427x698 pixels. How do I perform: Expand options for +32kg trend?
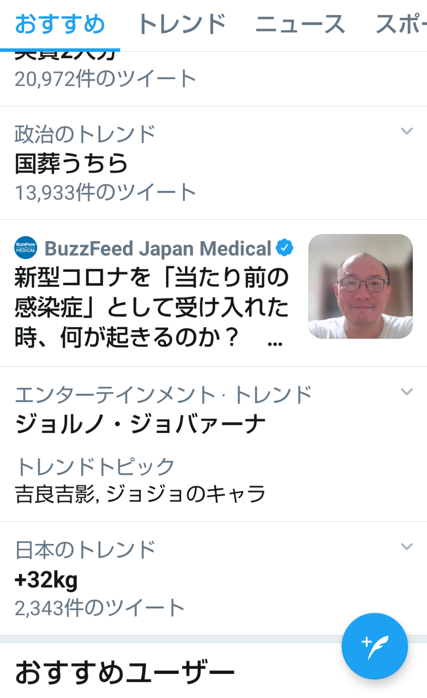click(x=407, y=546)
